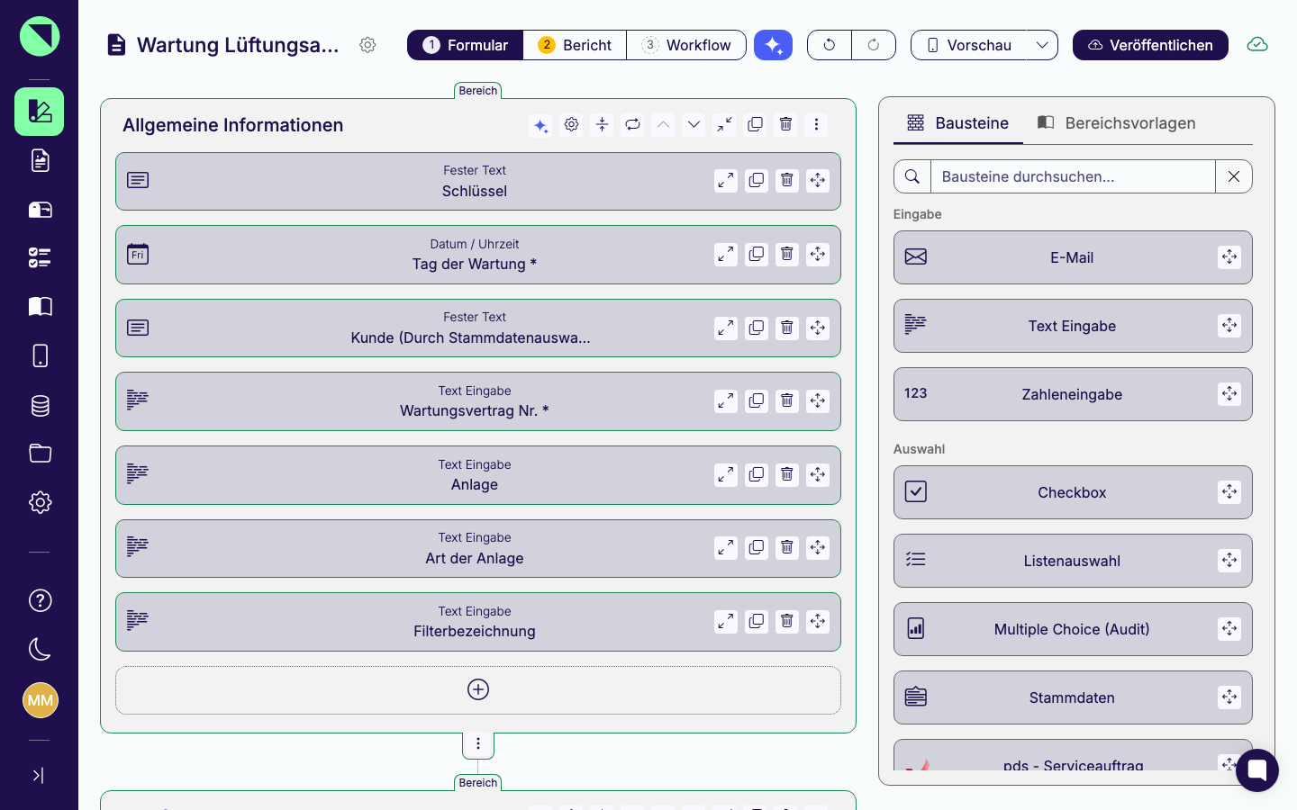
Task: Duplicate the Tag der Wartung field
Action: [x=757, y=254]
